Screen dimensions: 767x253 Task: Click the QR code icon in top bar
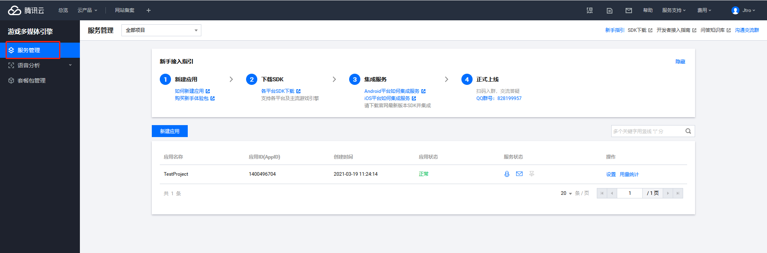(x=589, y=10)
